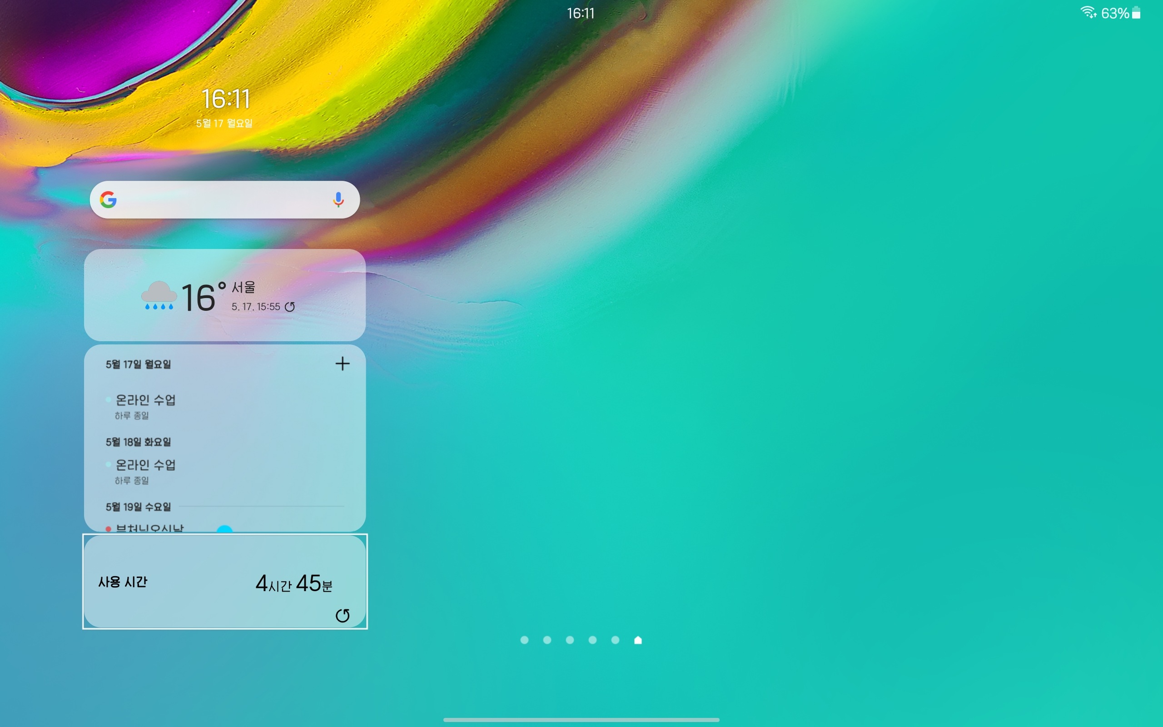Tap the Google logo in search widget
The image size is (1163, 727).
[108, 199]
